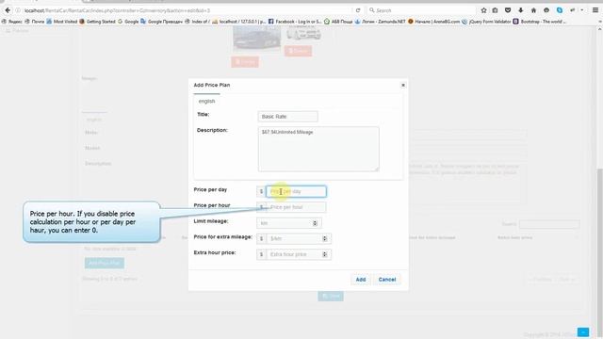Image resolution: width=603 pixels, height=339 pixels.
Task: Reload the page with the refresh icon
Action: pos(358,10)
